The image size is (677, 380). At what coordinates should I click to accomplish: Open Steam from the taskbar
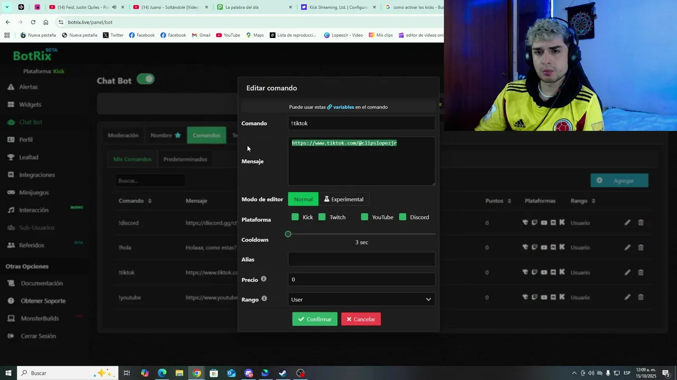click(x=283, y=373)
